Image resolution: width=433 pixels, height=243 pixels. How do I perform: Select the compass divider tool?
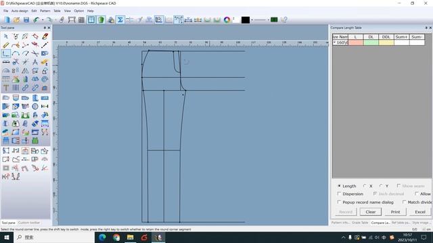(x=35, y=62)
